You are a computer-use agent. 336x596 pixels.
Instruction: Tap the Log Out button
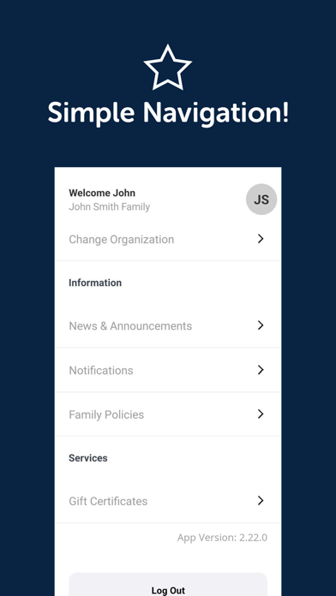168,586
